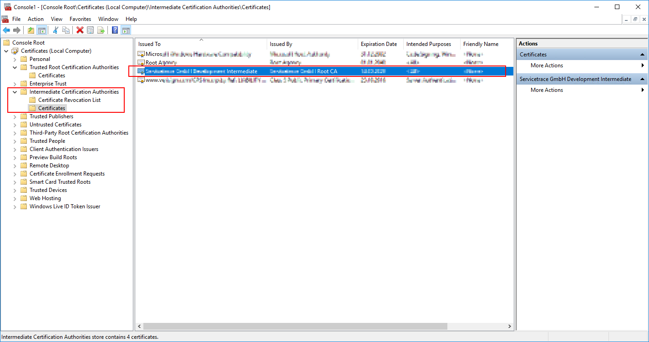The width and height of the screenshot is (649, 342).
Task: Click the Export List toolbar icon
Action: pyautogui.click(x=101, y=30)
